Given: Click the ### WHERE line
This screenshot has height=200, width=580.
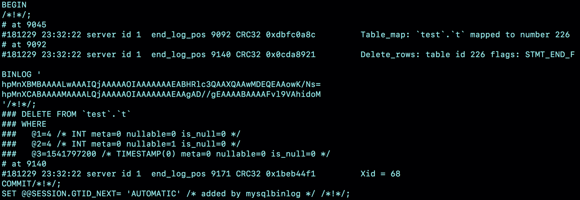Looking at the screenshot, I should 24,124.
